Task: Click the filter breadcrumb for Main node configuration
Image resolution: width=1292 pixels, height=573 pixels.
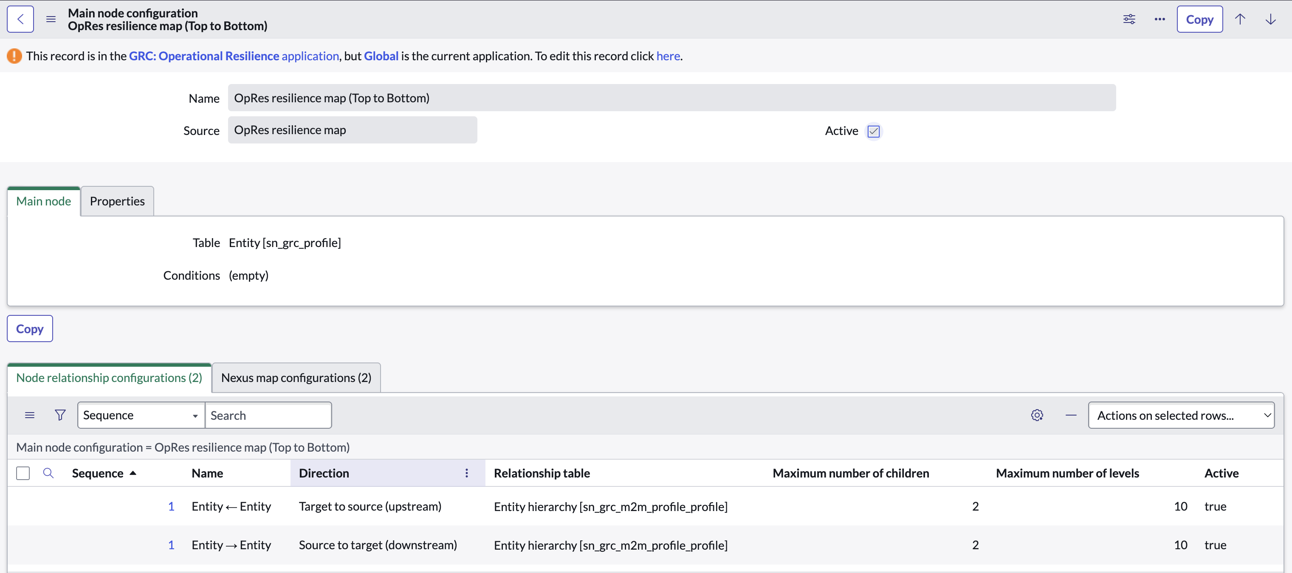Action: point(183,447)
